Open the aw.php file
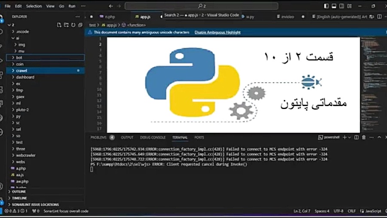Screen dimensions: 387x218 [45, 181]
